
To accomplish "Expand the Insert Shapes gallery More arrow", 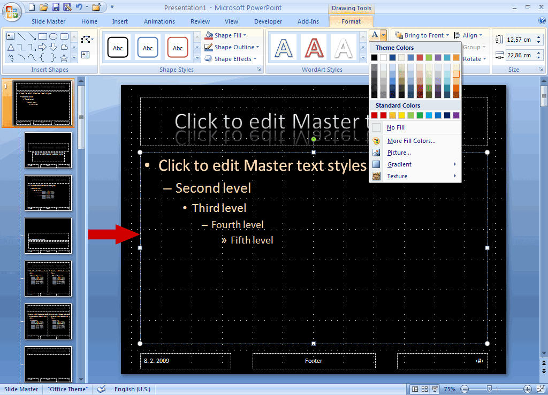I will click(74, 58).
